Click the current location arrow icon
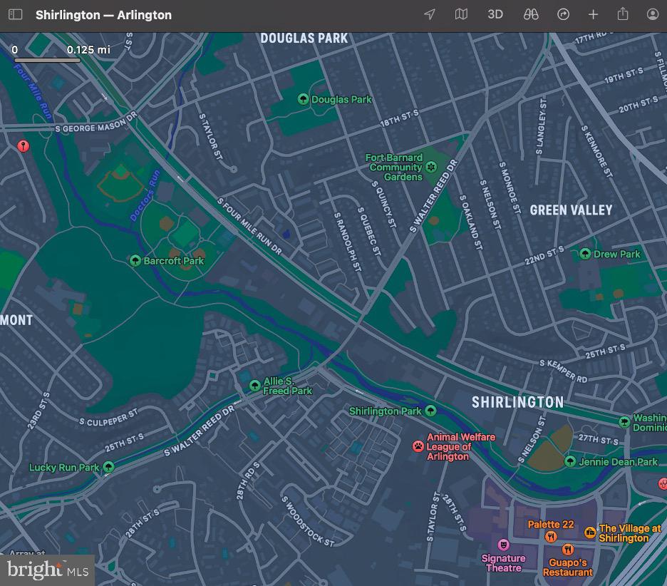Viewport: 667px width, 586px height. (x=430, y=14)
